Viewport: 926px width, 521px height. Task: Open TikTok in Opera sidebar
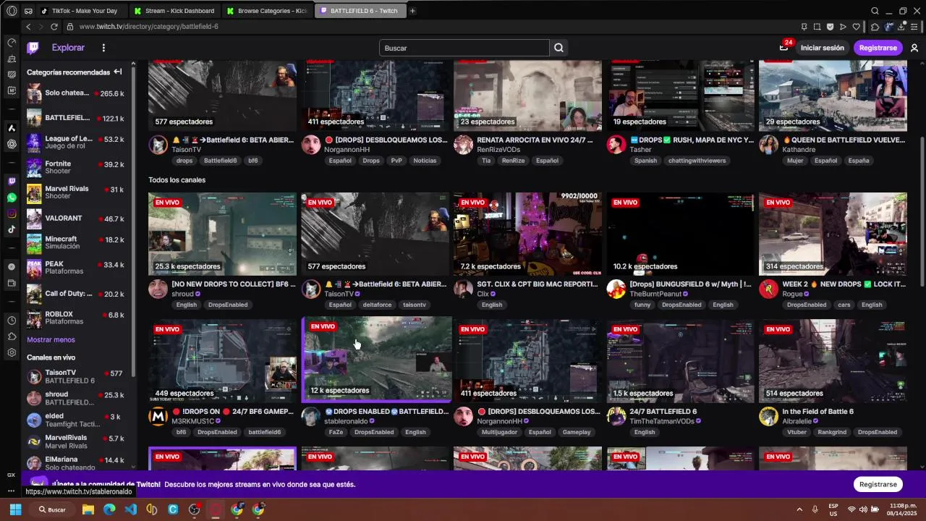click(12, 229)
